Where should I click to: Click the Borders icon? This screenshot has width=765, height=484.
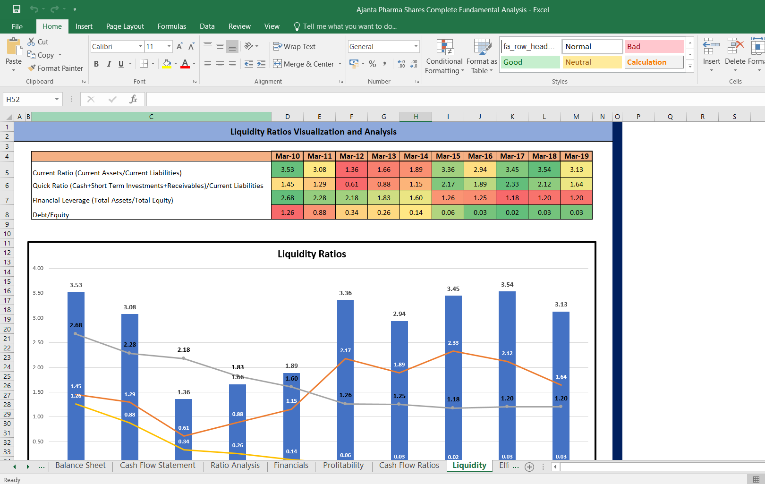point(144,64)
